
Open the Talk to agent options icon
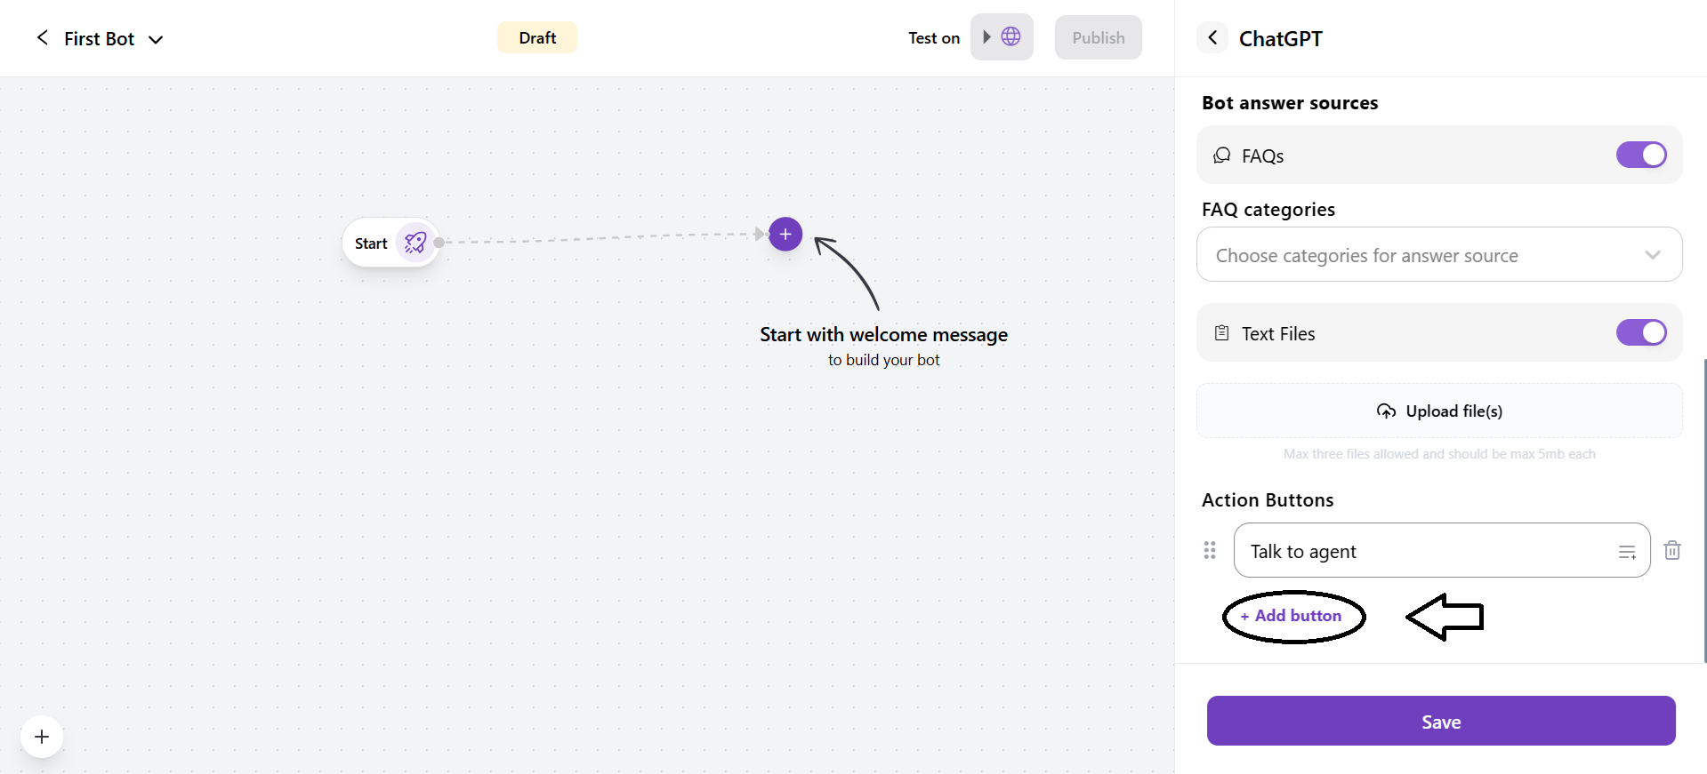click(x=1626, y=552)
